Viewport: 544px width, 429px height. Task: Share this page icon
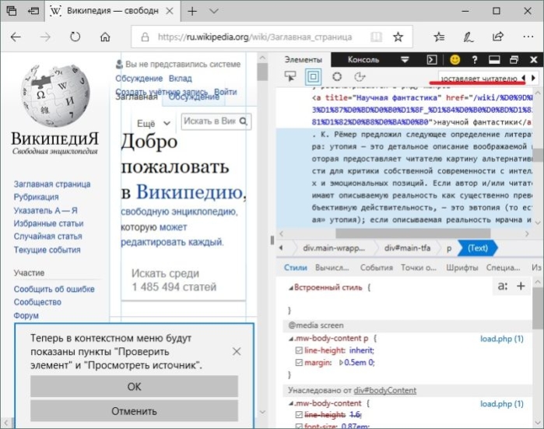498,37
